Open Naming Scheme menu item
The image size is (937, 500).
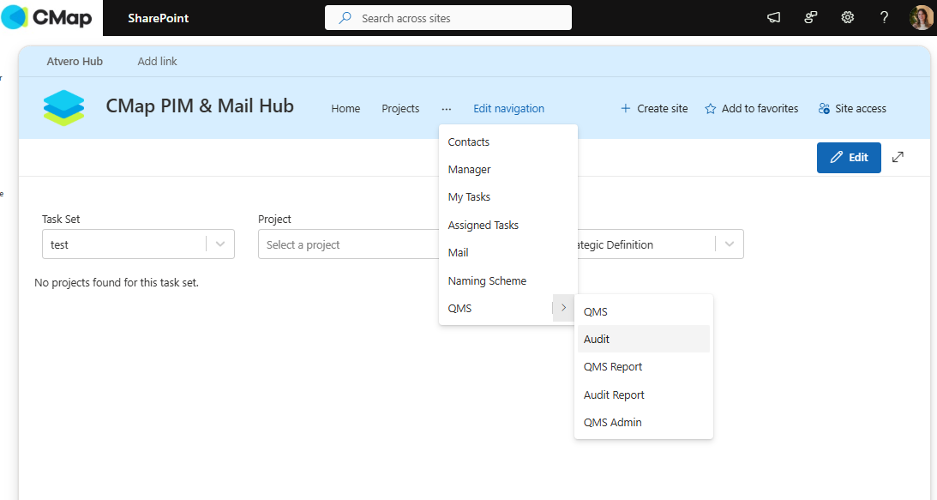pos(487,280)
